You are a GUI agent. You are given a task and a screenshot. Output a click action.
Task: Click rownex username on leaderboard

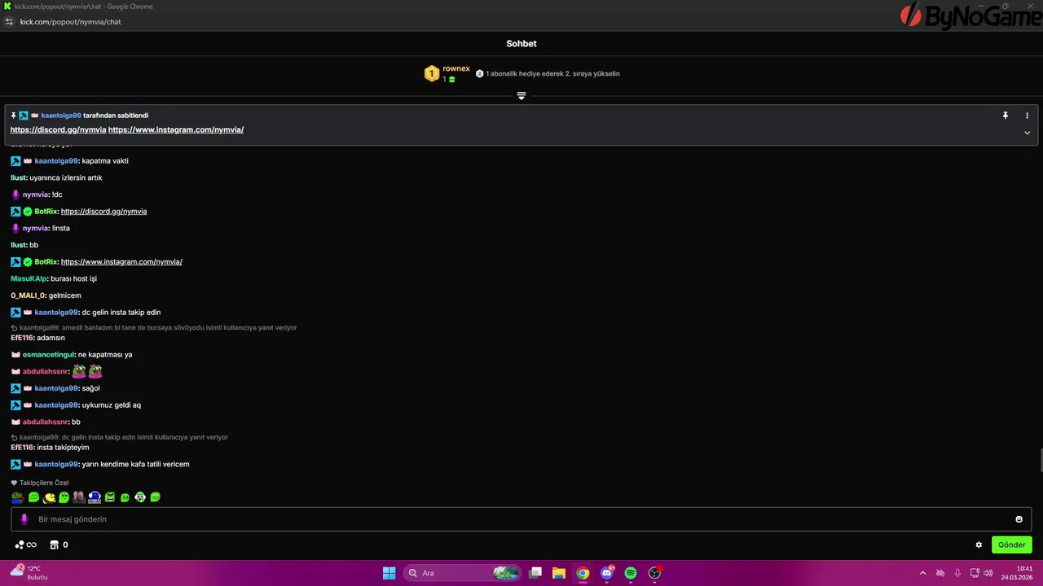456,69
